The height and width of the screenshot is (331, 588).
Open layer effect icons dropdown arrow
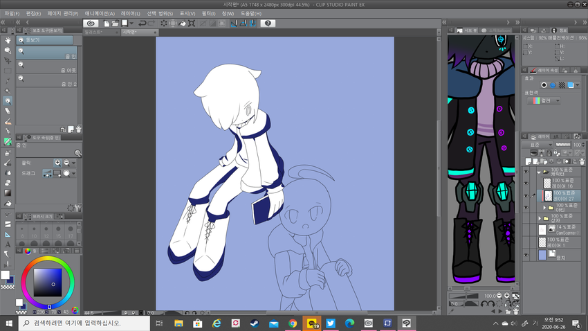pos(578,85)
